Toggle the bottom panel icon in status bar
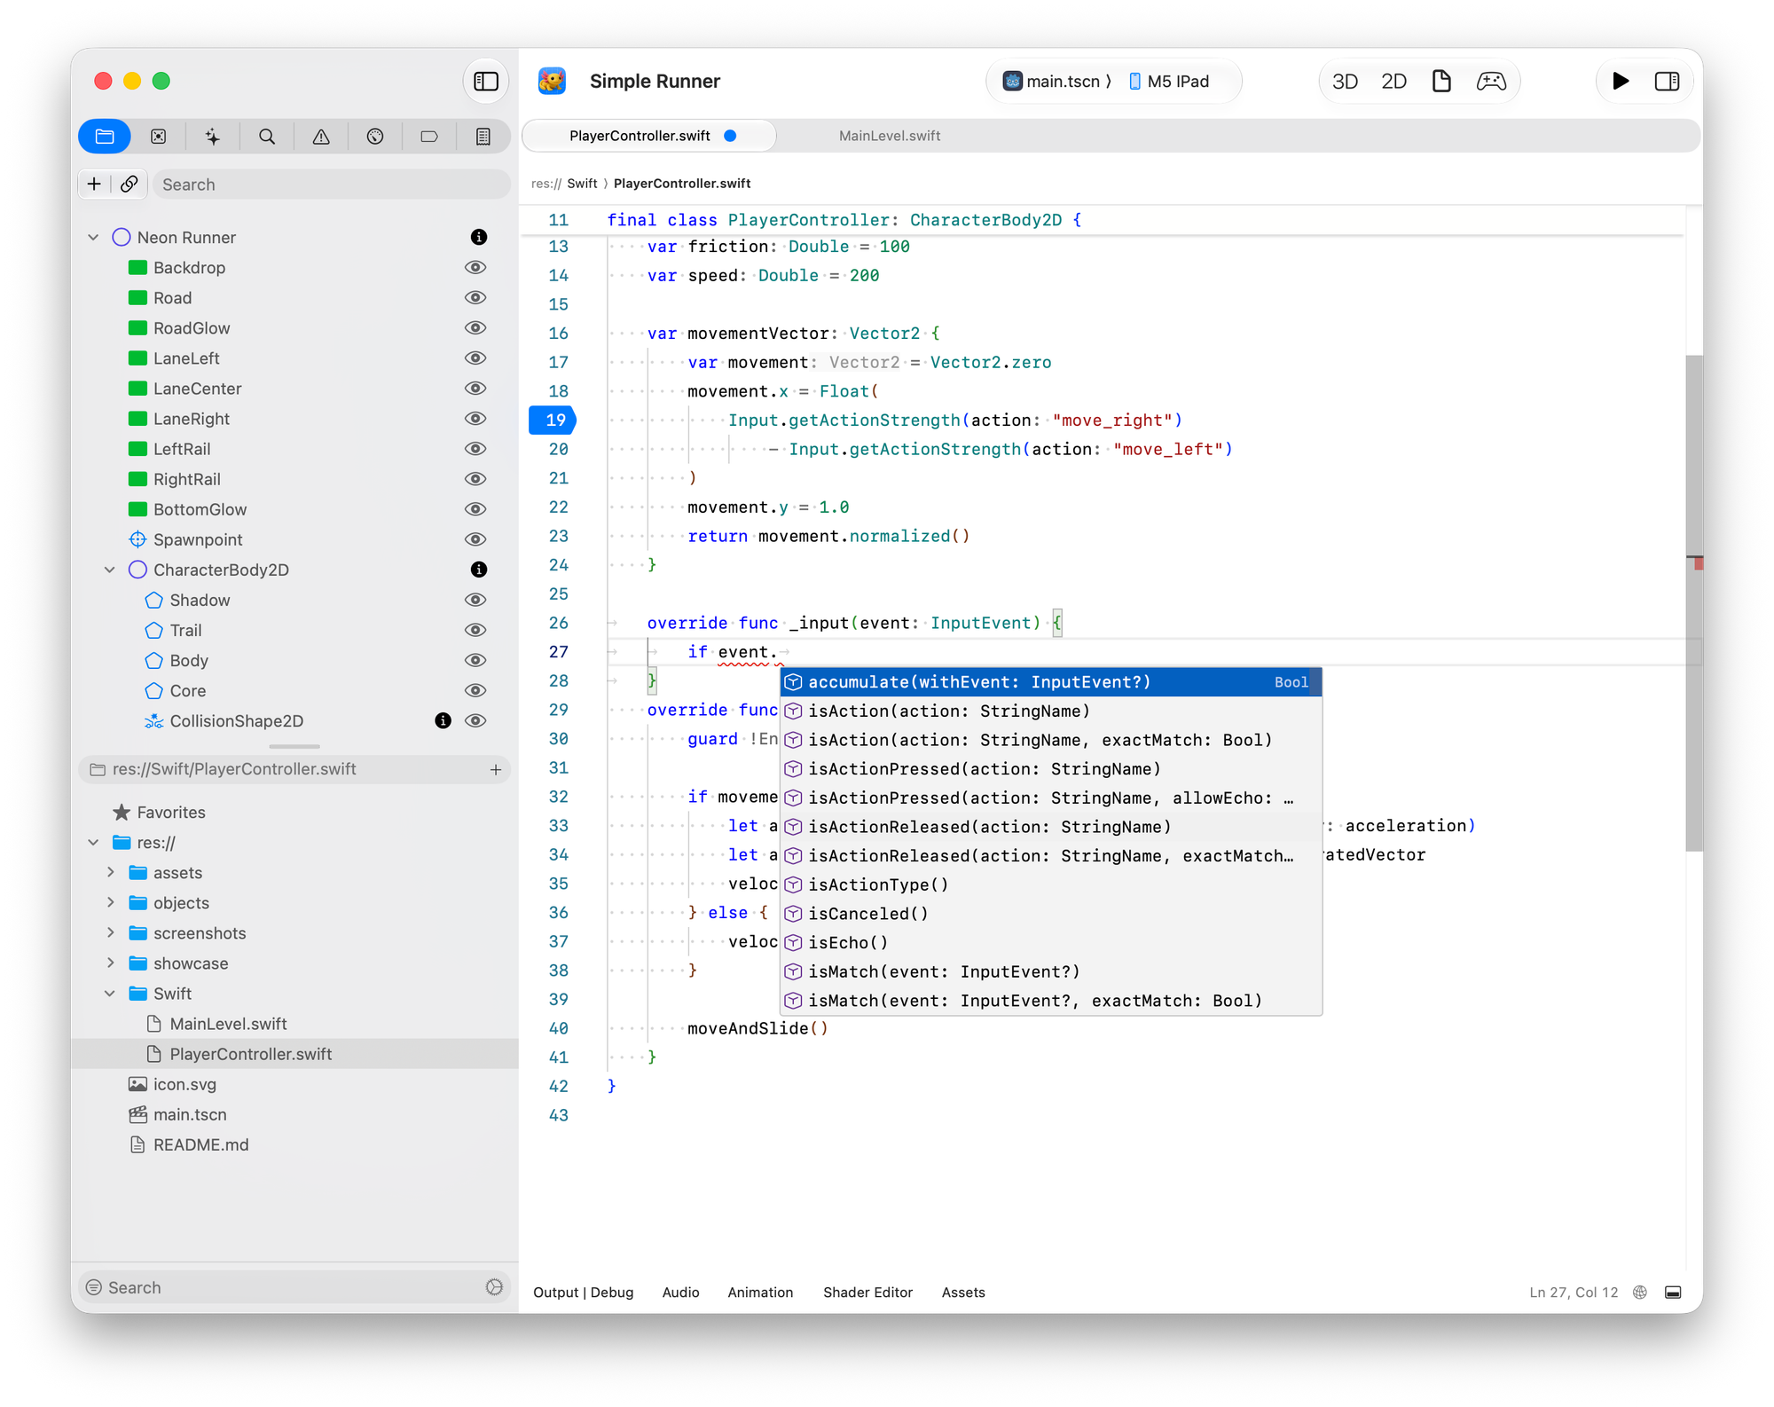 [x=1673, y=1293]
